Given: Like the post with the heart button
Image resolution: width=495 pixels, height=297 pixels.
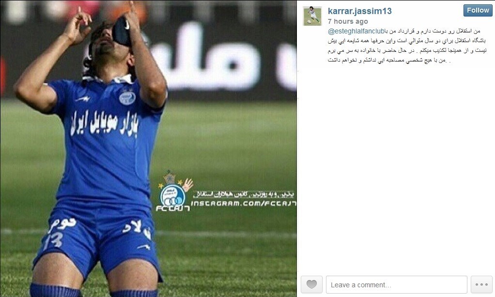Looking at the screenshot, I should pos(311,284).
